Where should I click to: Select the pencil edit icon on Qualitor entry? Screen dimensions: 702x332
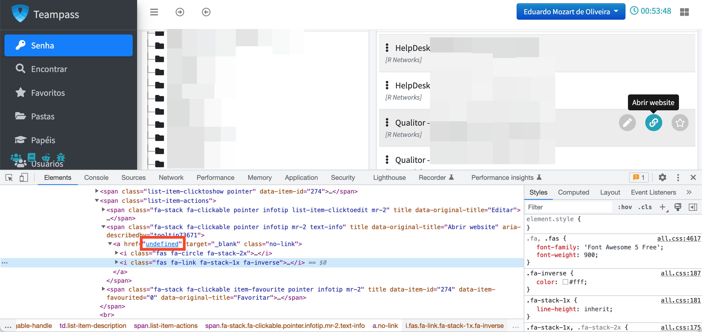coord(627,123)
